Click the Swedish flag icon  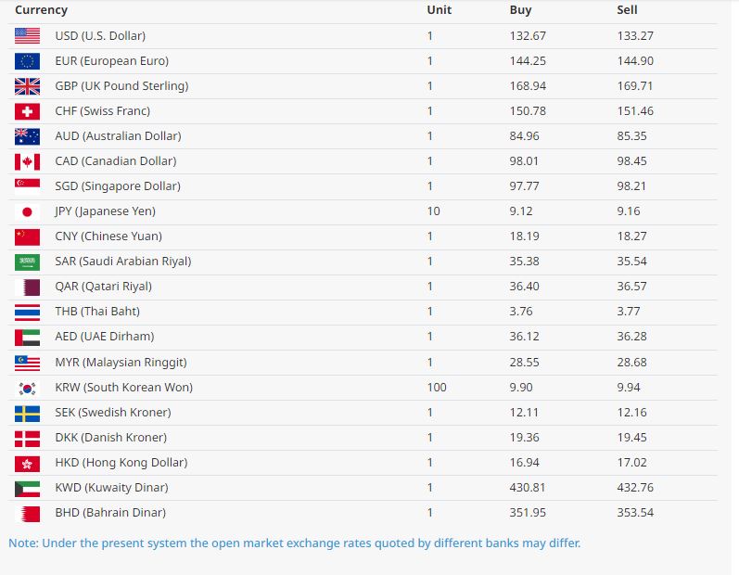click(x=27, y=413)
